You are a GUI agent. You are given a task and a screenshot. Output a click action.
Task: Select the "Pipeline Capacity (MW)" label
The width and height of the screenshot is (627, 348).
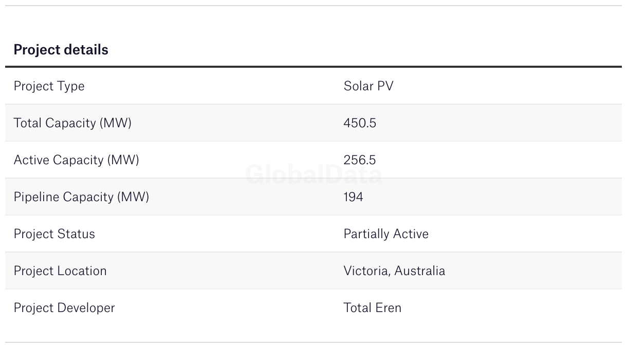pos(81,197)
